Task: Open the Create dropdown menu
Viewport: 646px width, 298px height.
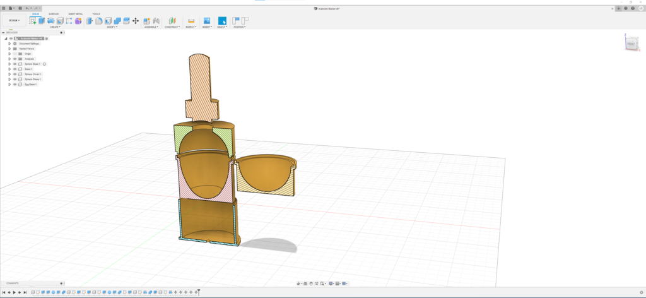Action: pos(55,27)
